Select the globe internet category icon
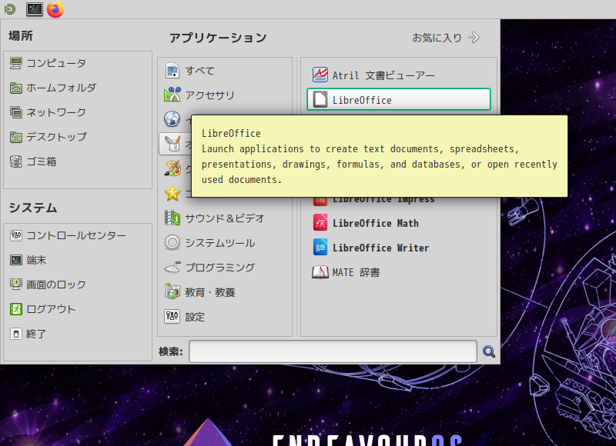The height and width of the screenshot is (446, 616). click(x=172, y=119)
